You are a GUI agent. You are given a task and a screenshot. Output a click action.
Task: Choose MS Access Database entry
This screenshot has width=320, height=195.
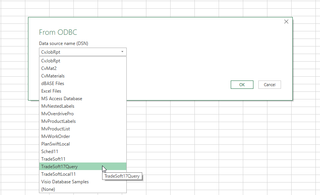tap(62, 98)
